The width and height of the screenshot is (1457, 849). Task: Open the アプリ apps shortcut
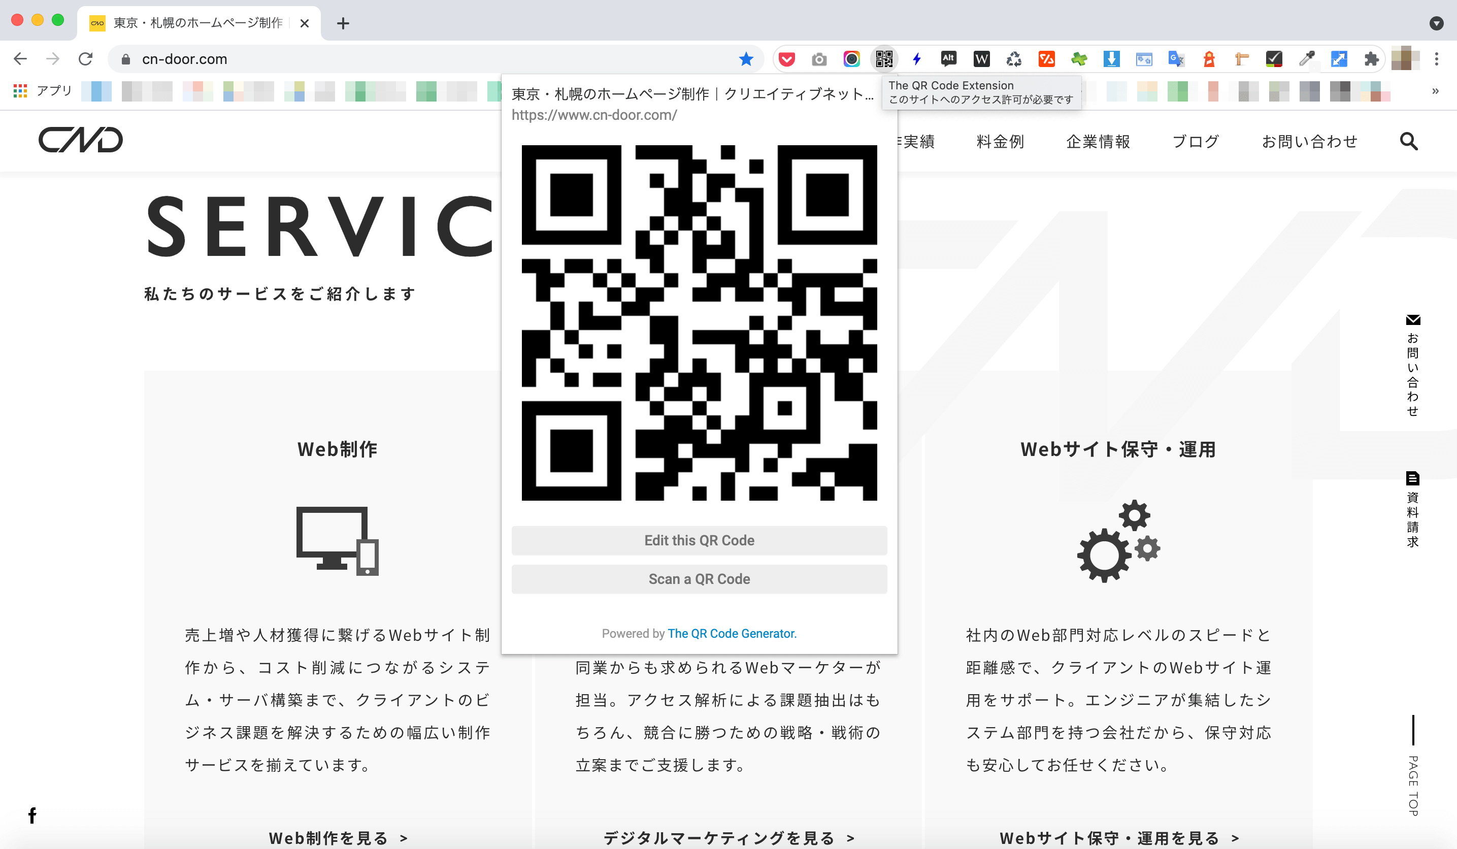[43, 91]
